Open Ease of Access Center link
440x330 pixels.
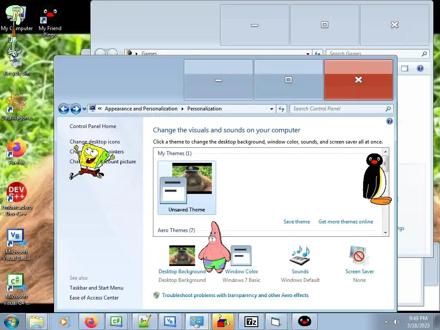94,298
